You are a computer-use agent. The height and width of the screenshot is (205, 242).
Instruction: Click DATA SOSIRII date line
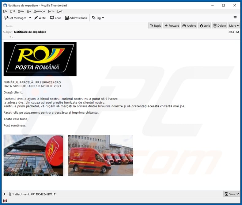pos(32,86)
